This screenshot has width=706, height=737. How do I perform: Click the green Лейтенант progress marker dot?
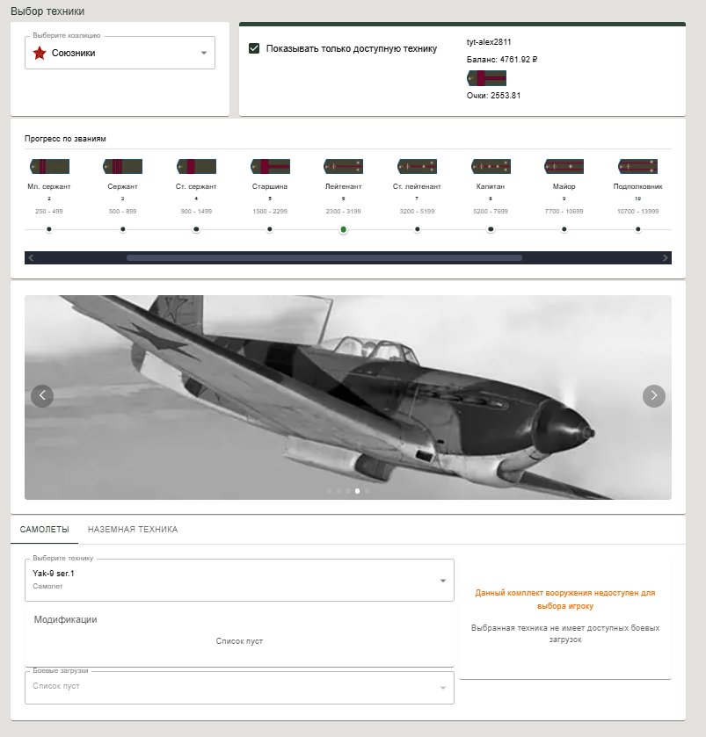pos(344,229)
